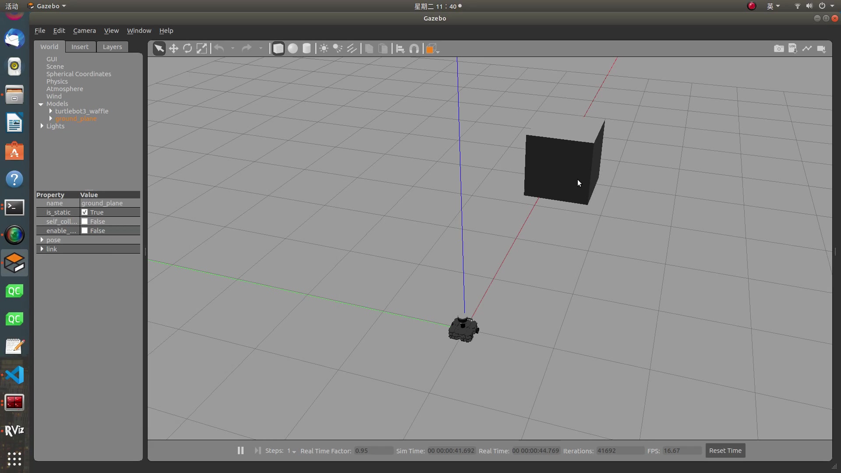Pause the simulation
The image size is (841, 473).
[240, 451]
